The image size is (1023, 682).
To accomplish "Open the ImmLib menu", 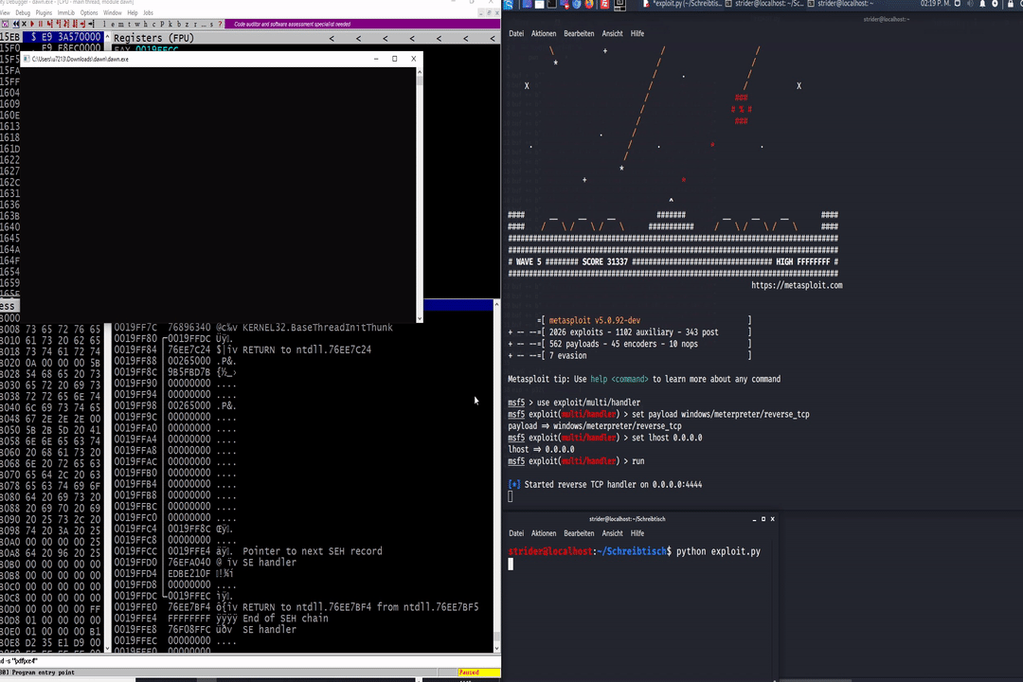I will click(66, 13).
